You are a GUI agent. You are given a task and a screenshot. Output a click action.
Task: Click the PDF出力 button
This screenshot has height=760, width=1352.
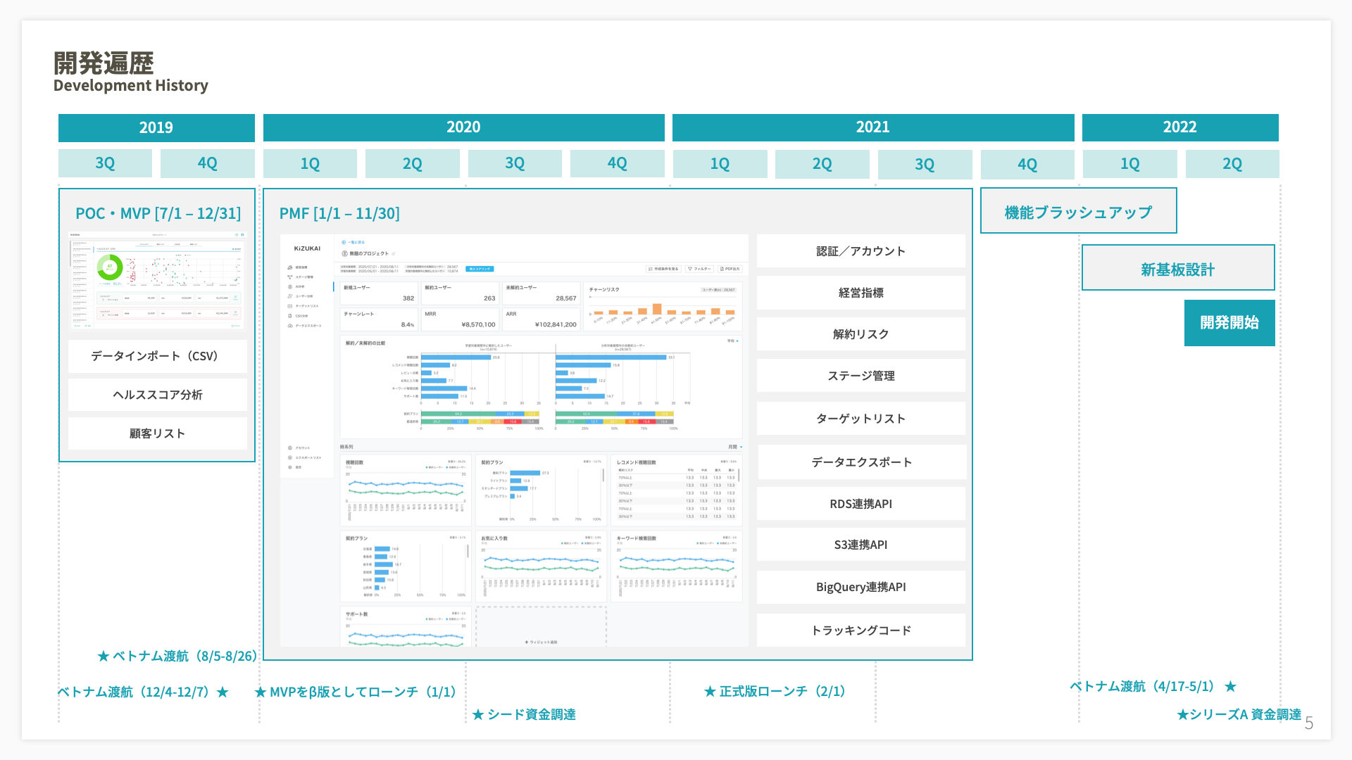(730, 269)
